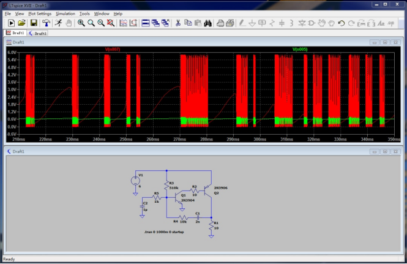
Task: Open the Control Panel hammer icon
Action: [46, 23]
